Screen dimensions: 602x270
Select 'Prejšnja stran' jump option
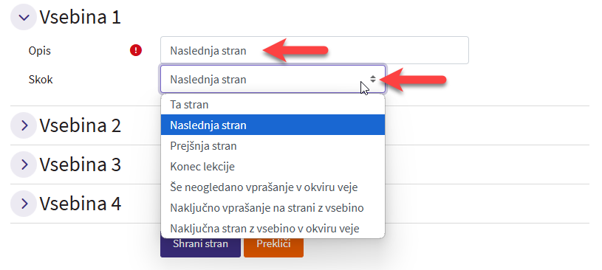pyautogui.click(x=273, y=146)
